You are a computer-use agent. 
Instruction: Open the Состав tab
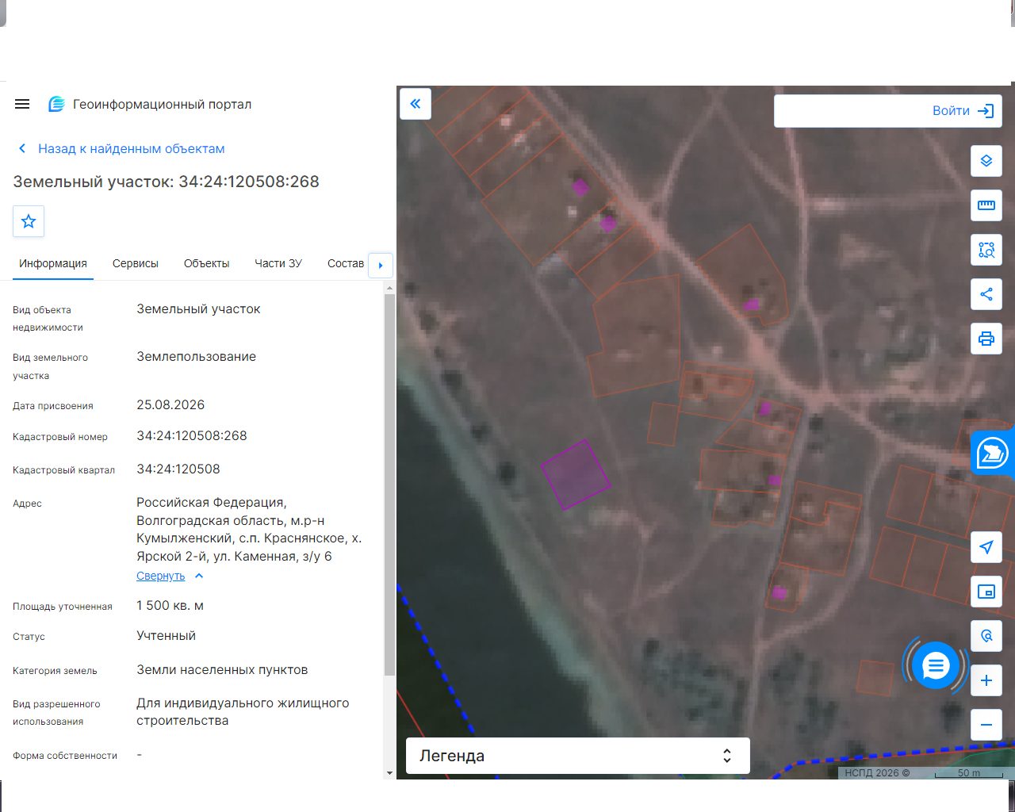click(x=346, y=263)
